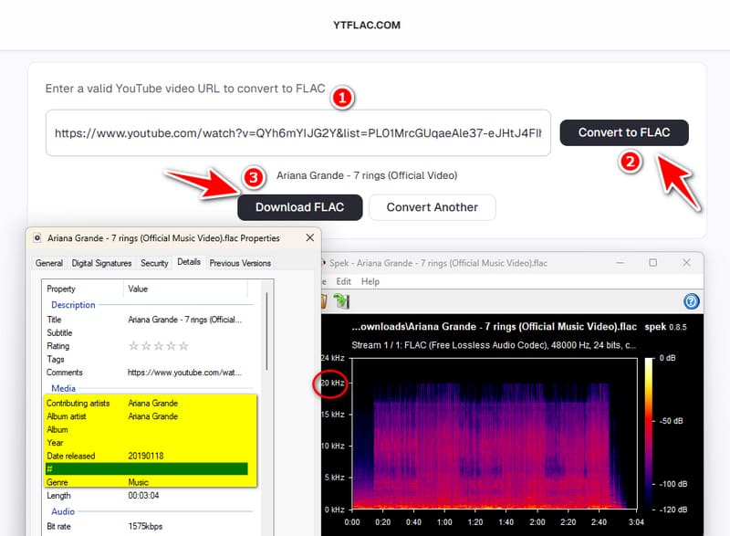Minimize the Spek window

(x=620, y=263)
